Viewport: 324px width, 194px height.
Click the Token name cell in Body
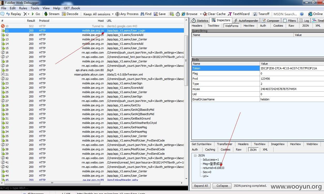tap(226, 68)
